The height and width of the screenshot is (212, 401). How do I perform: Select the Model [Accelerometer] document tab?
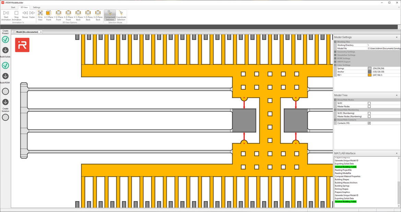click(27, 32)
